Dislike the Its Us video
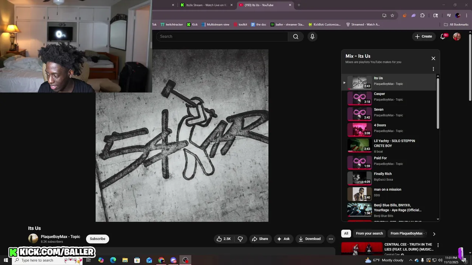 [240, 239]
